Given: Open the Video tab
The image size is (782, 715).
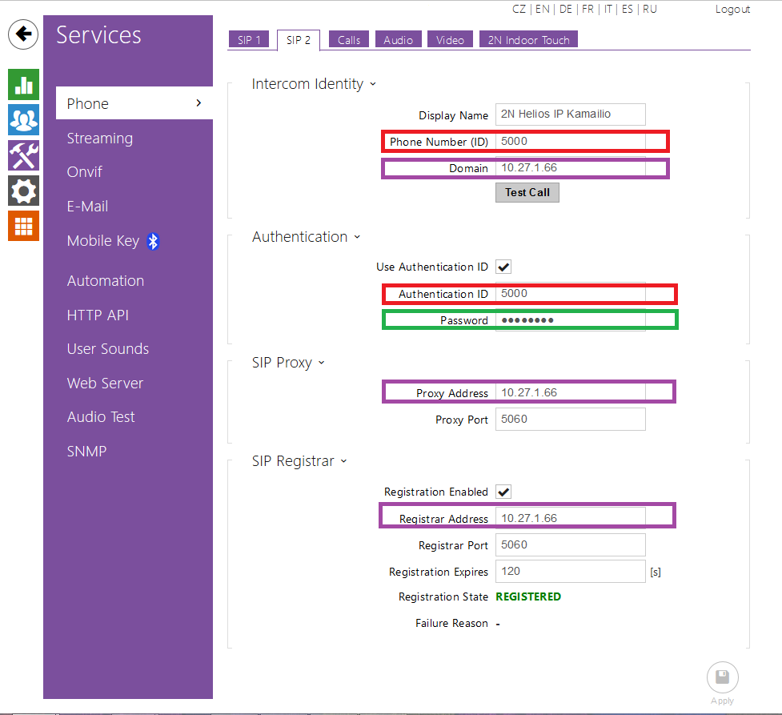Looking at the screenshot, I should [450, 40].
